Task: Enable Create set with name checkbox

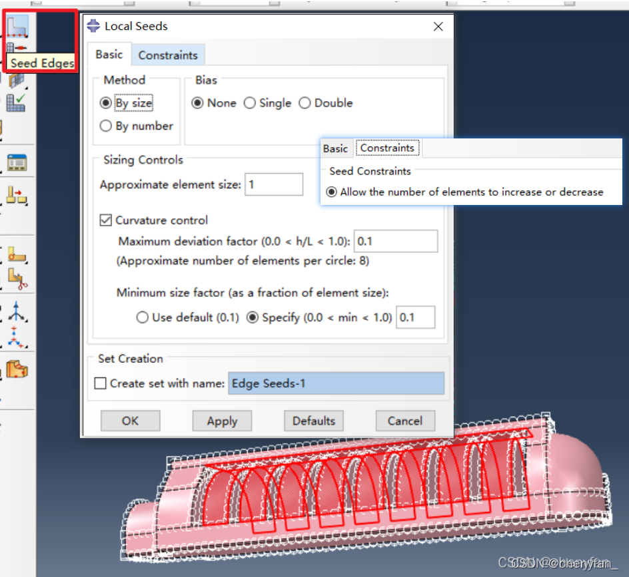Action: pyautogui.click(x=101, y=383)
